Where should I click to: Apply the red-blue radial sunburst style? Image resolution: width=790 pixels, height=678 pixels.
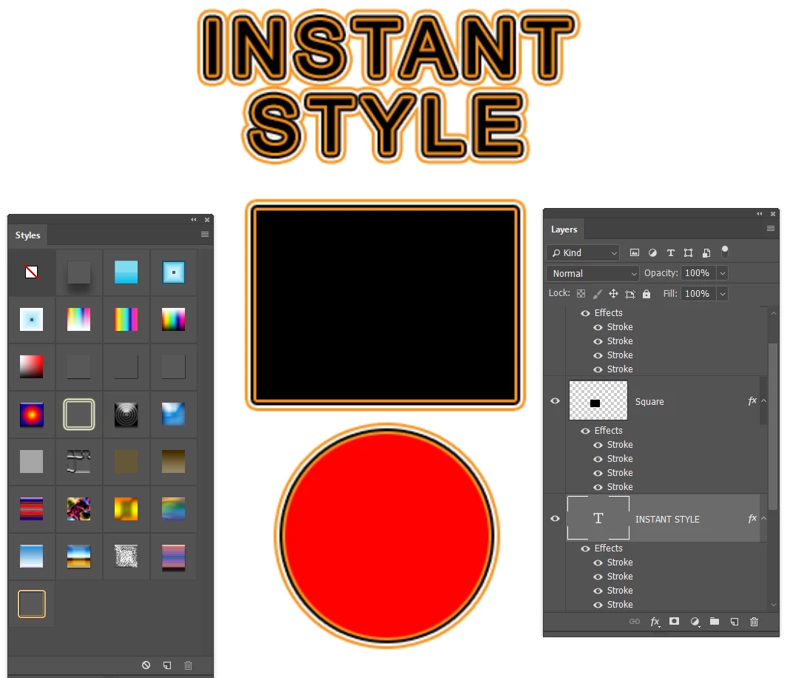(31, 414)
